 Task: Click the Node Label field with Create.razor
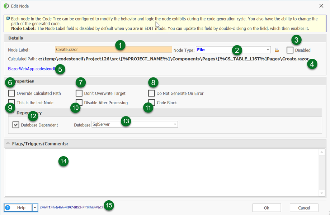click(x=113, y=49)
